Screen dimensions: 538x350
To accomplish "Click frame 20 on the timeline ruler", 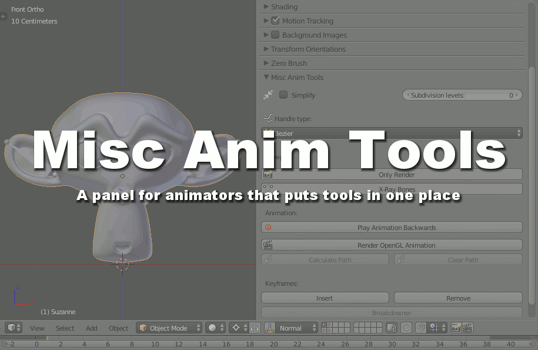I will pyautogui.click(x=273, y=344).
